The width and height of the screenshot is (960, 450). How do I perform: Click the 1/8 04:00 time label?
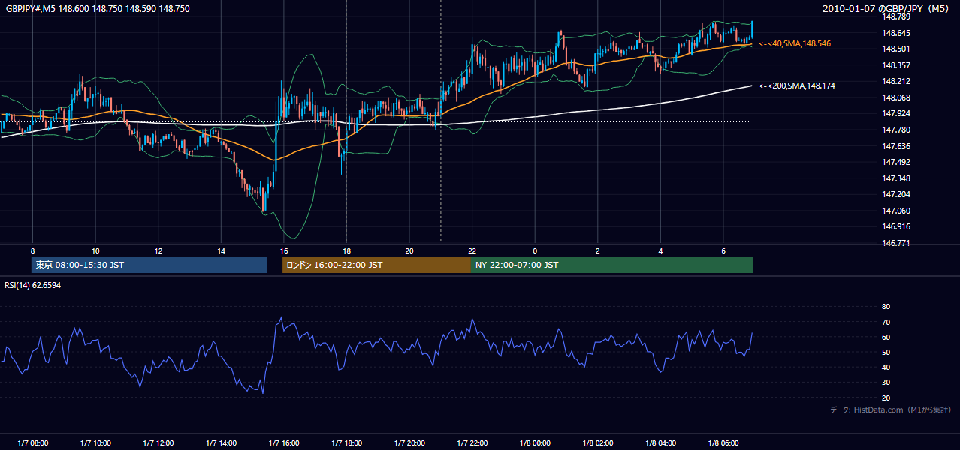tap(660, 443)
